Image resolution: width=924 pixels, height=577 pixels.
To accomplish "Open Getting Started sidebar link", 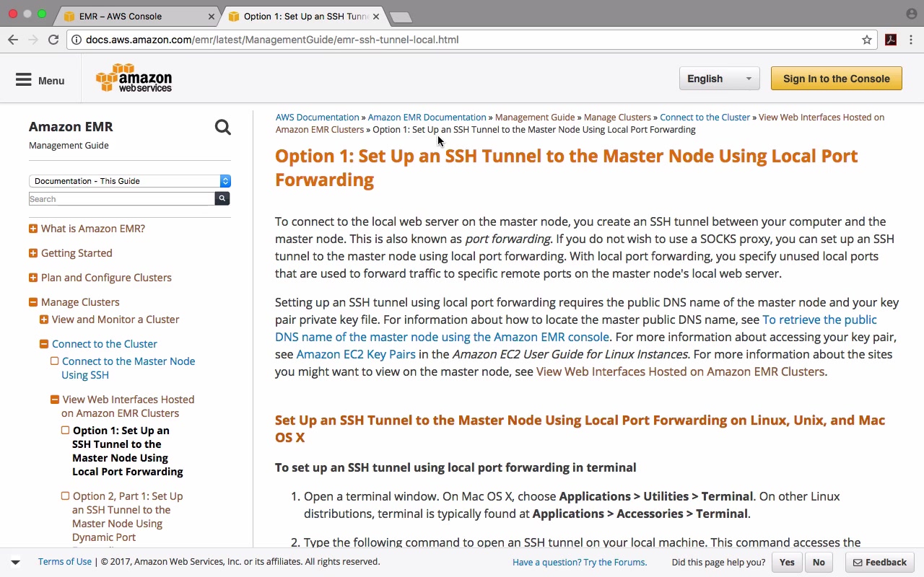I will [77, 253].
